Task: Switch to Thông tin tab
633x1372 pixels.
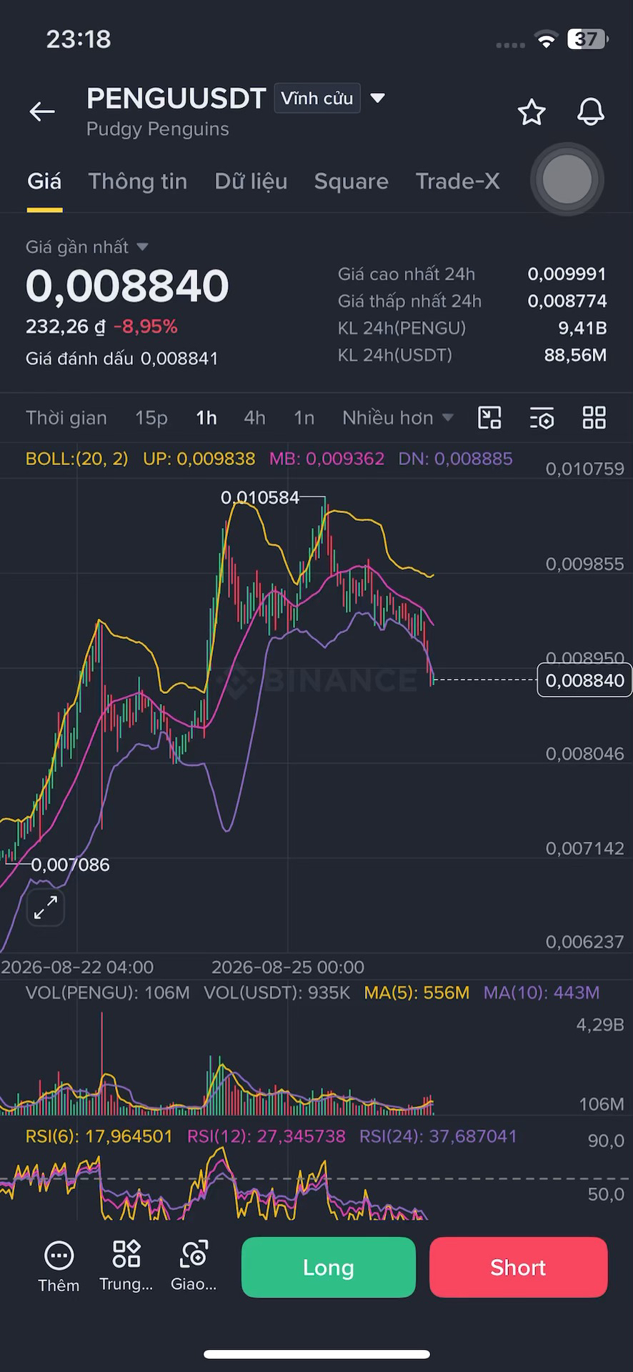Action: tap(138, 182)
